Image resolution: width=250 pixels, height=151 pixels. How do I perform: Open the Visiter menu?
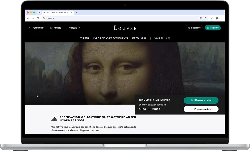click(84, 38)
